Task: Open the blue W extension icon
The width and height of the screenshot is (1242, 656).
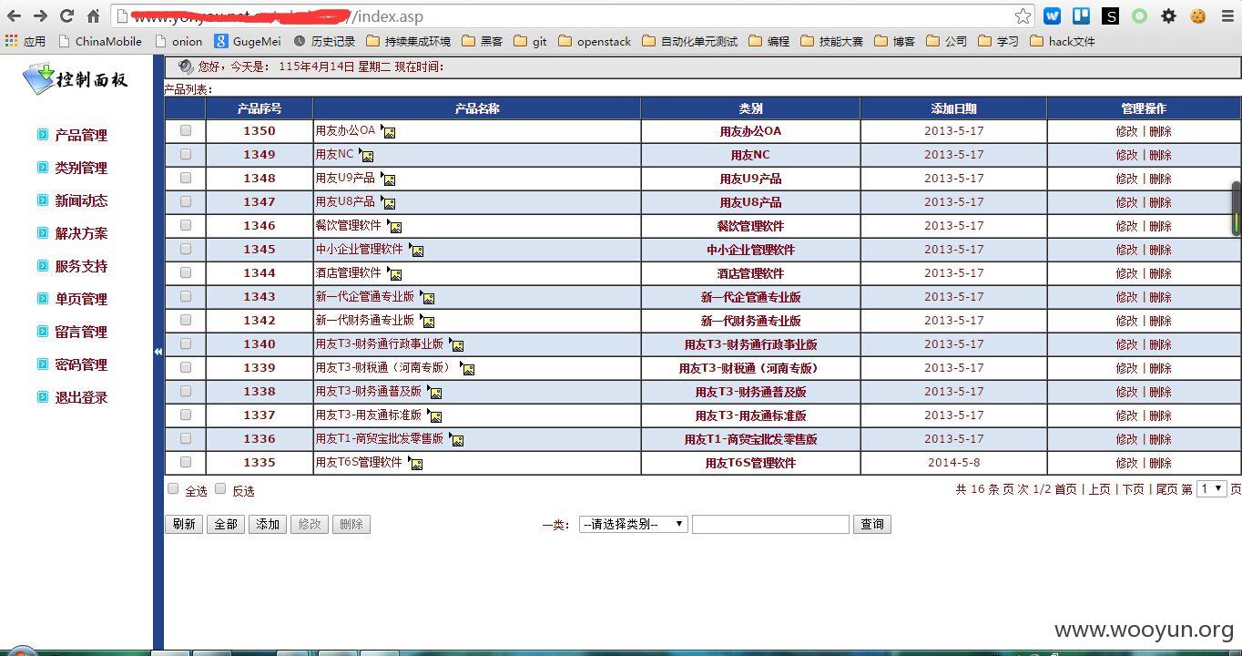Action: [x=1052, y=16]
